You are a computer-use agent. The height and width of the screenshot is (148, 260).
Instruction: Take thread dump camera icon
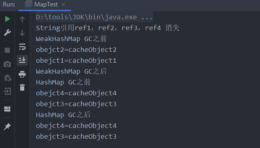[x=7, y=64]
